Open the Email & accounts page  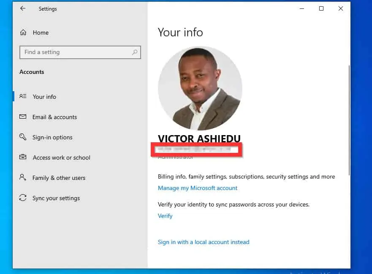click(x=54, y=117)
